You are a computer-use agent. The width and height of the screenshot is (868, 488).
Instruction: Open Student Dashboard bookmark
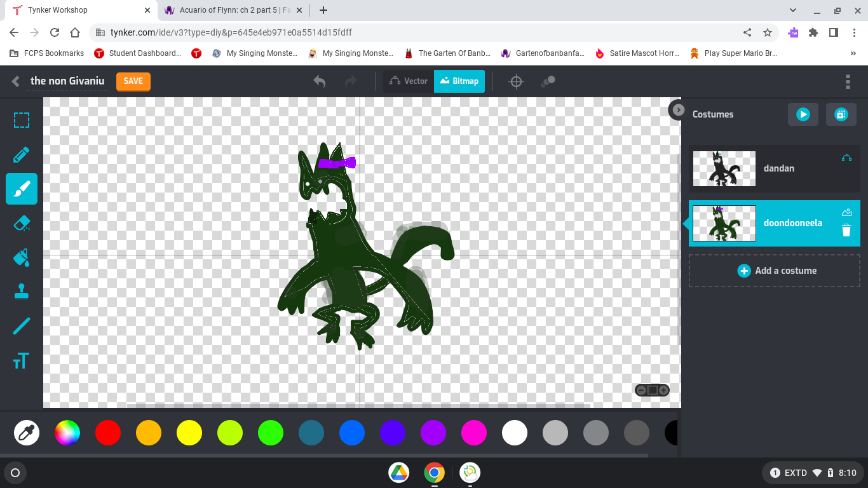click(x=138, y=53)
